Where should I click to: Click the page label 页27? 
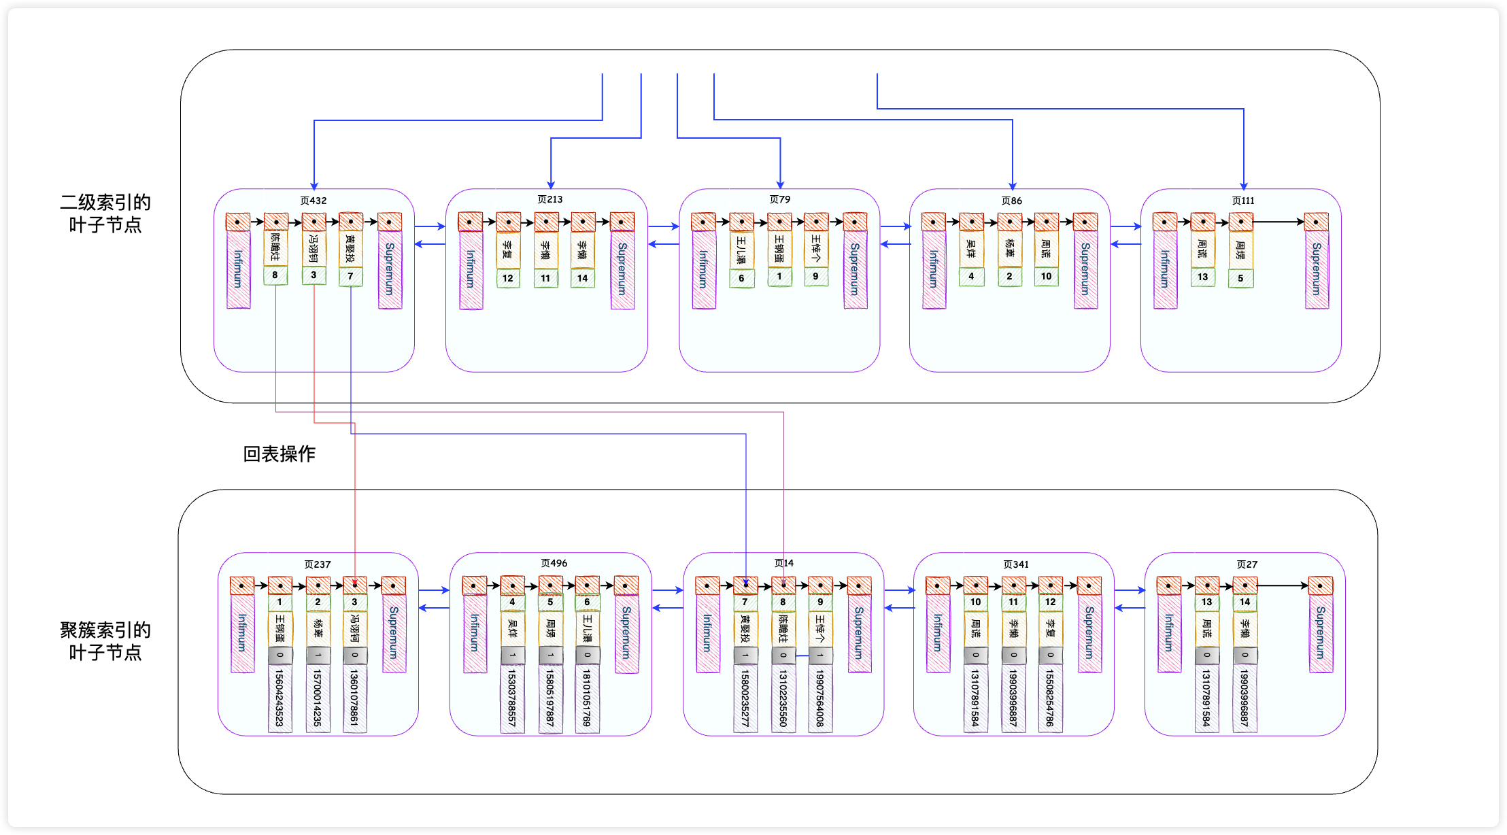(x=1247, y=564)
